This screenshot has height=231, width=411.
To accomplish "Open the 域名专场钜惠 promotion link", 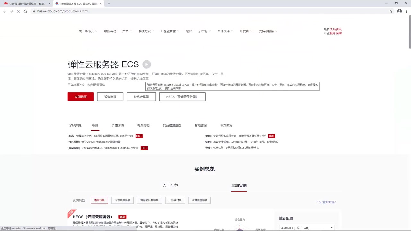I will (x=246, y=142).
